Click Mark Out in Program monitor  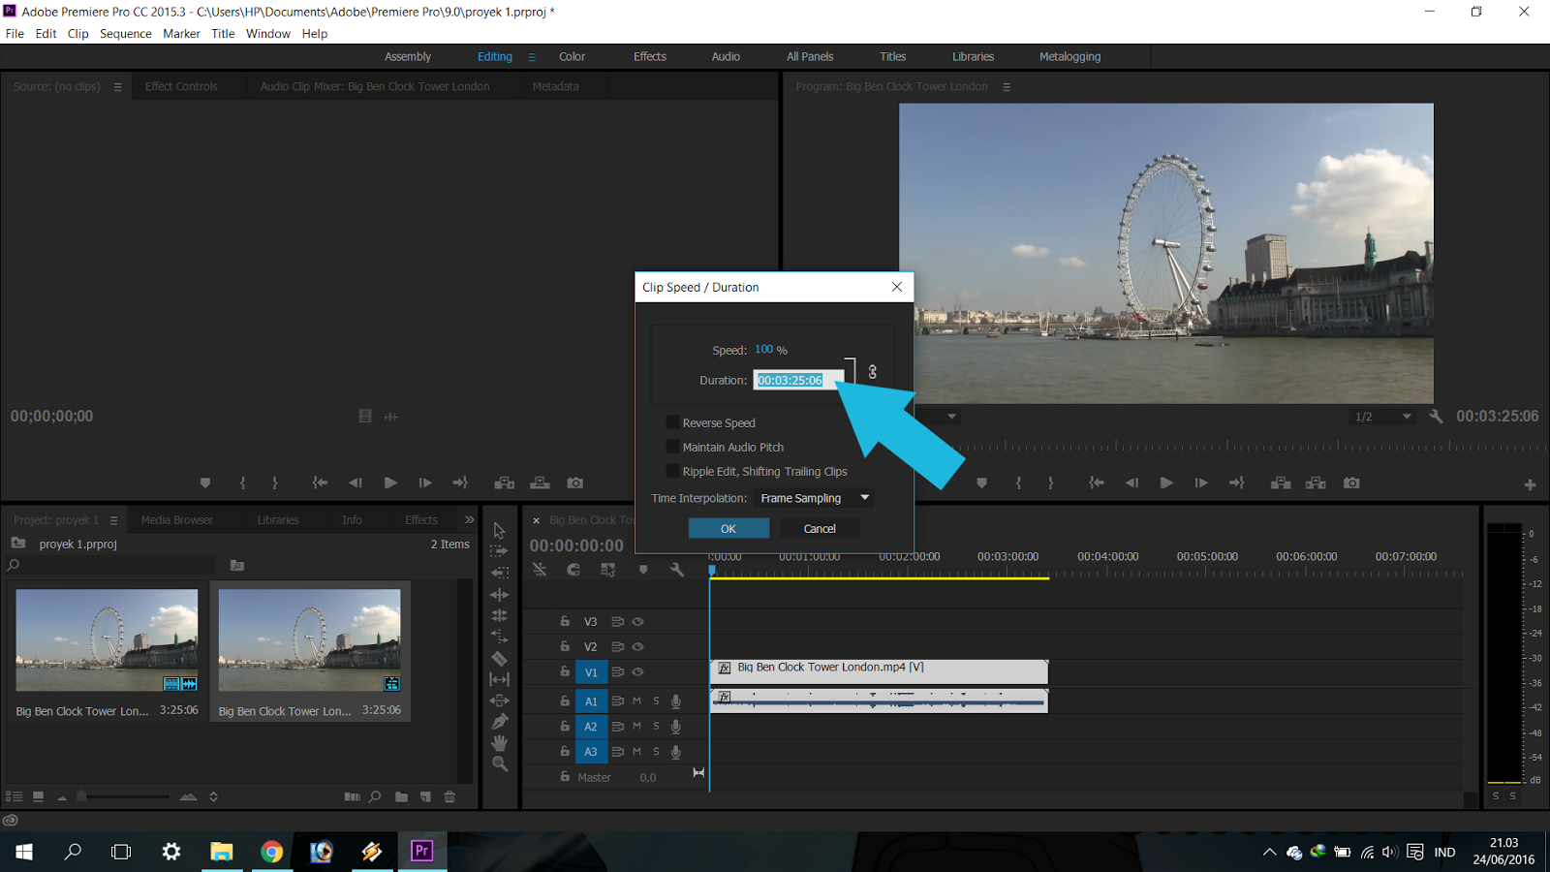(x=1051, y=483)
